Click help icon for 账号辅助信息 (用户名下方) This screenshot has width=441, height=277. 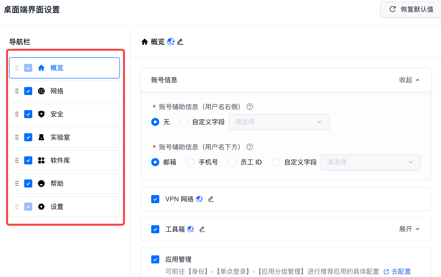[249, 147]
